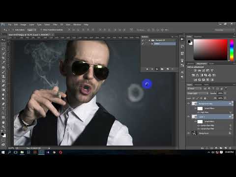Open the Filter menu

point(55,25)
